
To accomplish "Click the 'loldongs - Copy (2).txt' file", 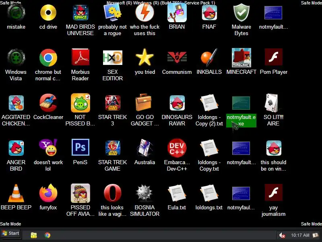I will (209, 103).
